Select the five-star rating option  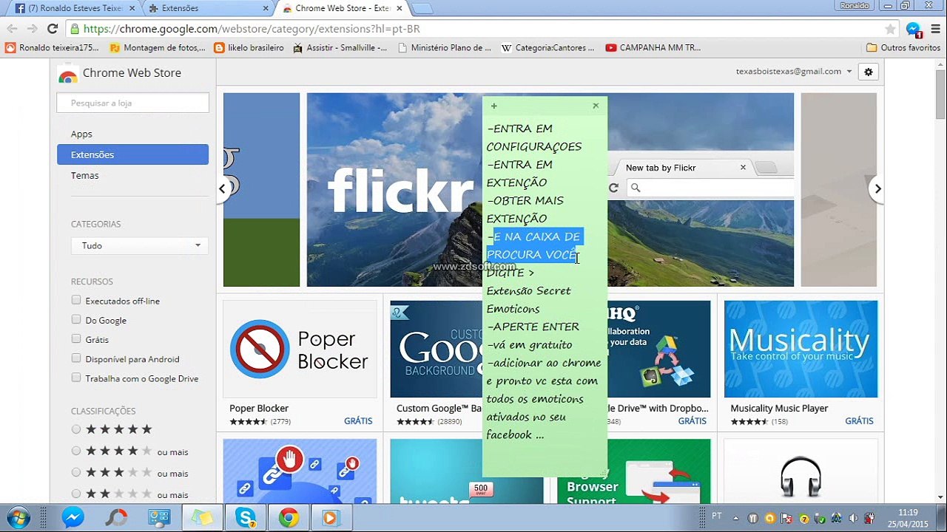[x=76, y=429]
